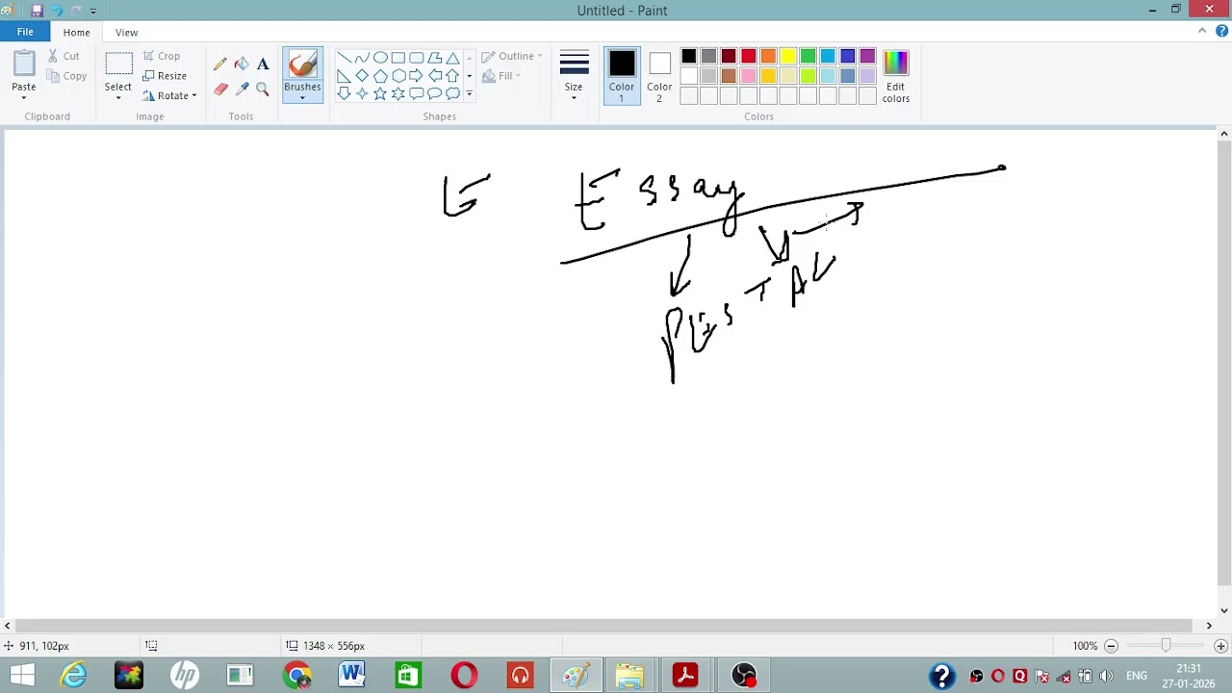
Task: Pick the Polygon shape
Action: 435,58
